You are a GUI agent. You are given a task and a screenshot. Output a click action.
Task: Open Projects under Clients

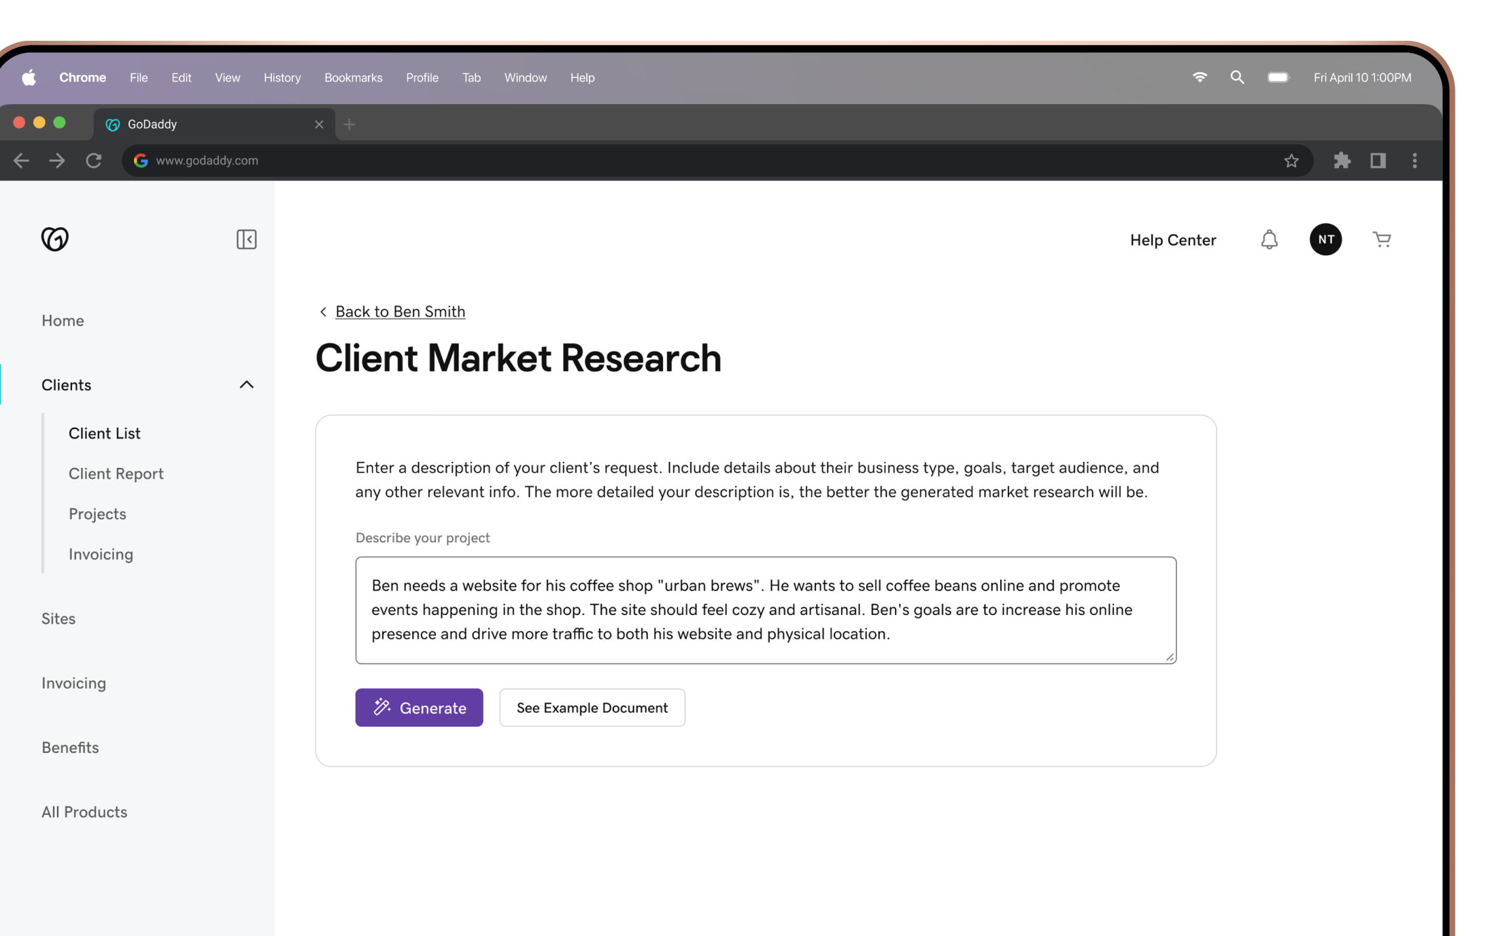click(x=97, y=514)
